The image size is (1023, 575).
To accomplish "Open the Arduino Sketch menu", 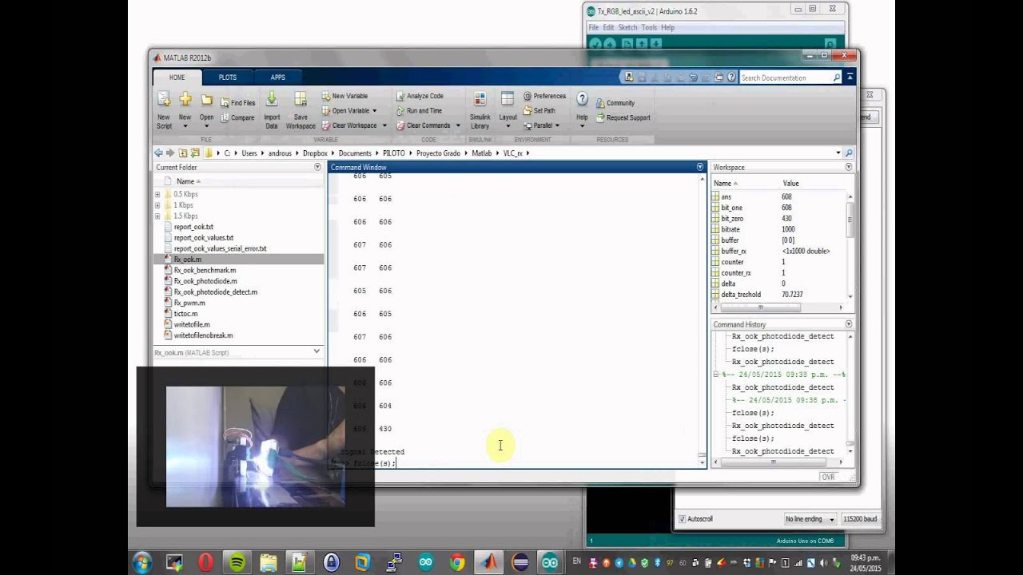I will [627, 27].
